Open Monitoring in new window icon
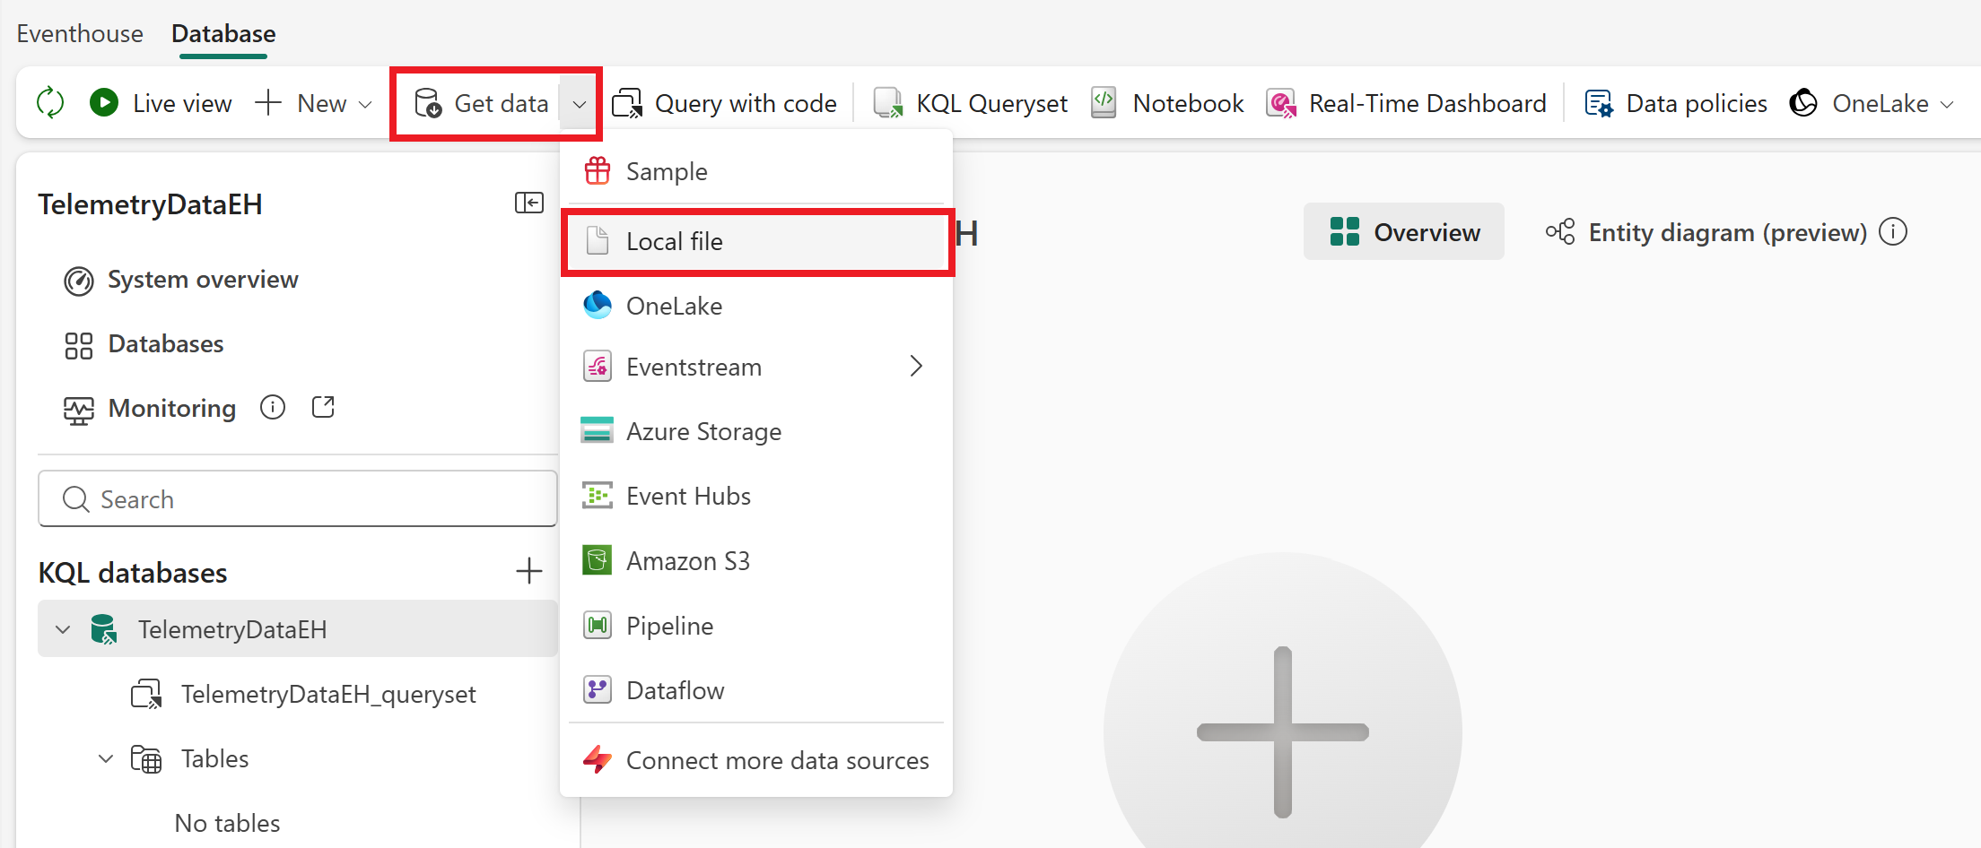The image size is (1981, 848). coord(323,408)
